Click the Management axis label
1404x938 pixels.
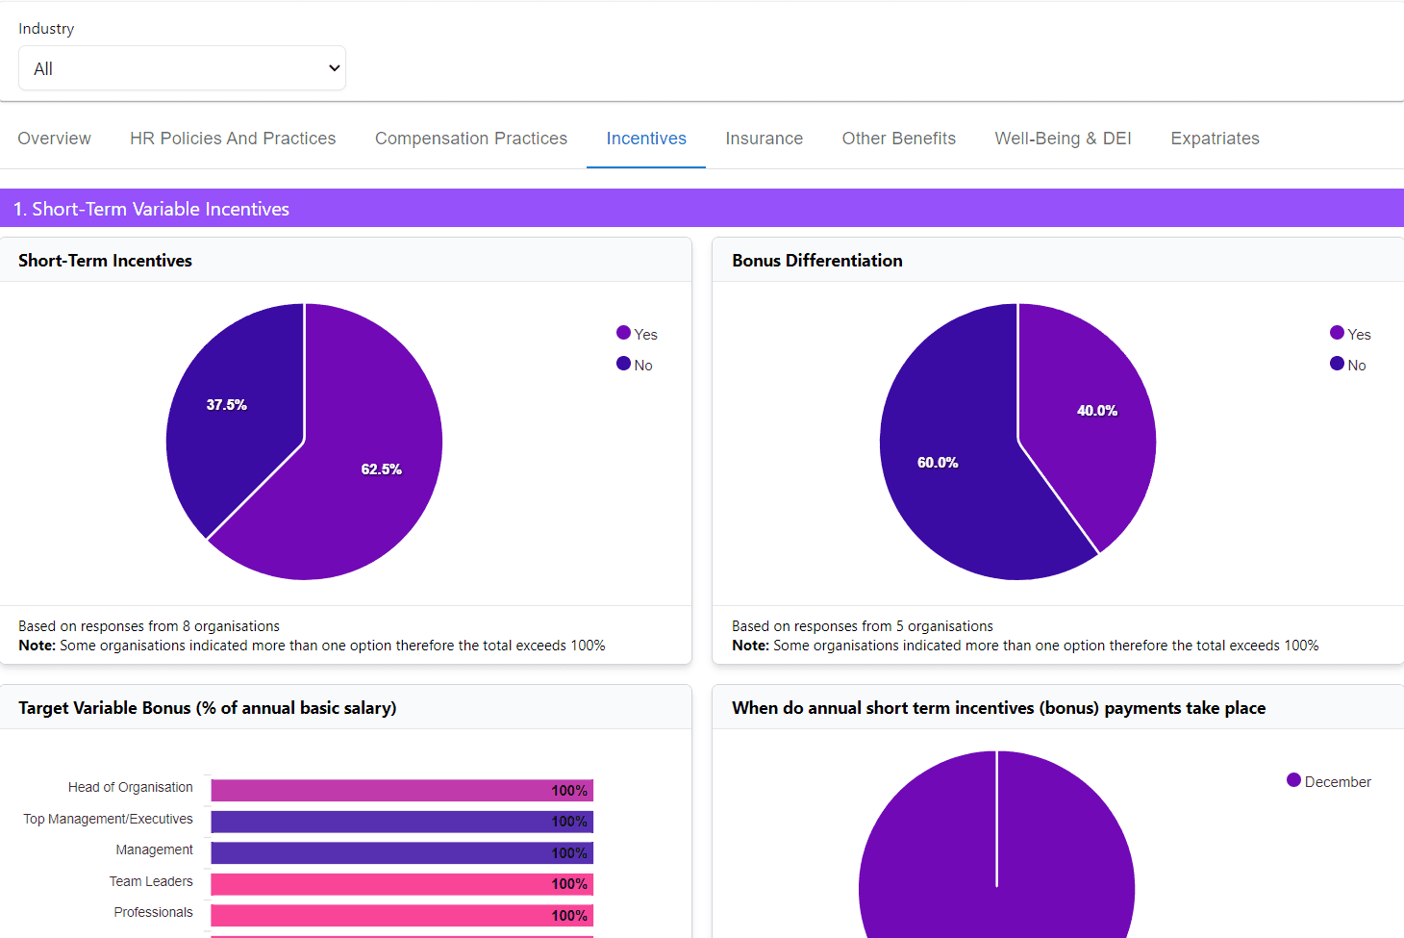click(155, 849)
